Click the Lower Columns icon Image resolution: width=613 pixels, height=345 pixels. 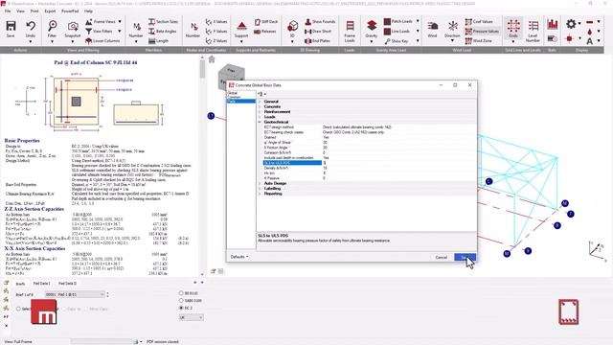tap(88, 40)
